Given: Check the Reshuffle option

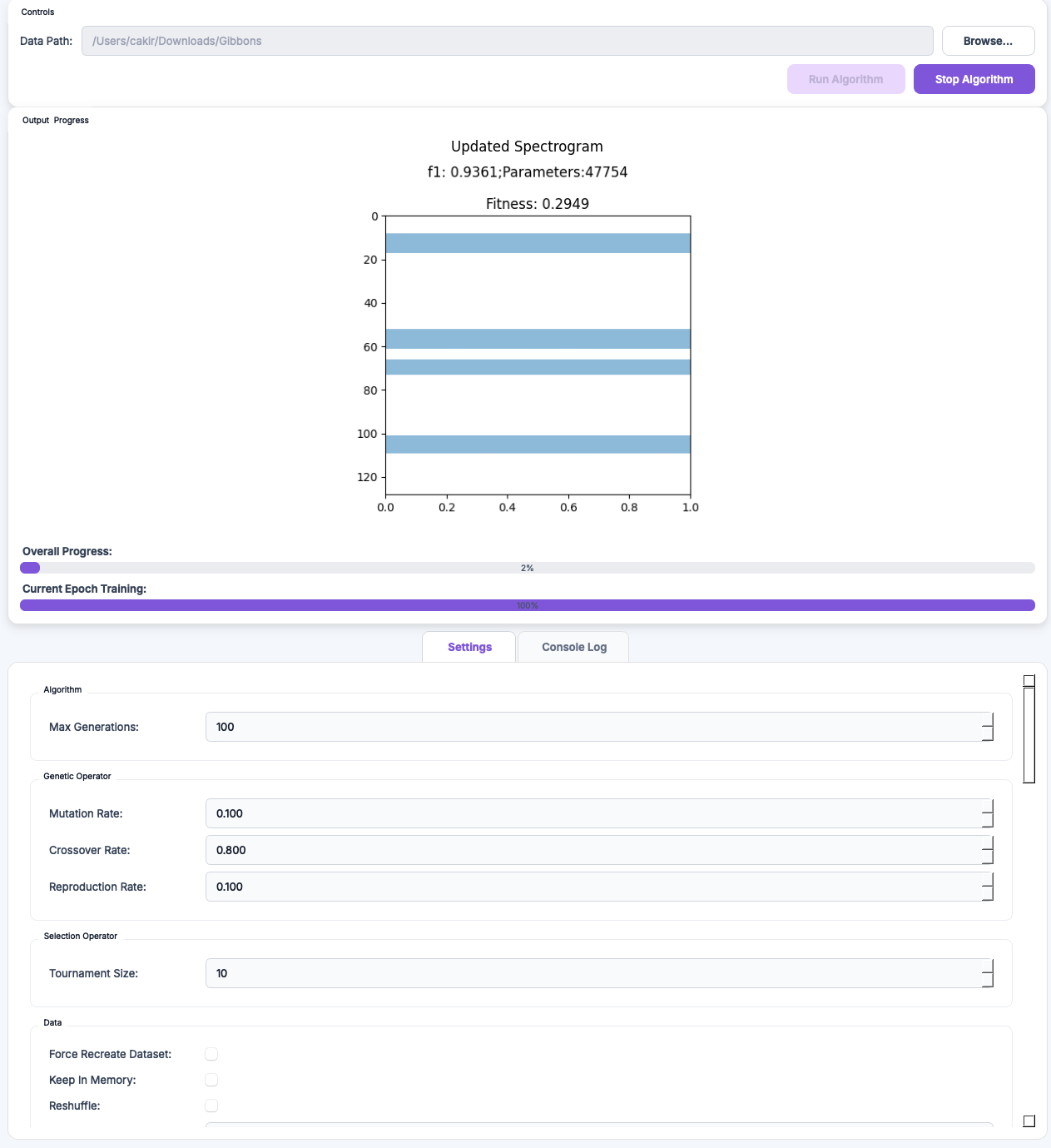Looking at the screenshot, I should (211, 1106).
